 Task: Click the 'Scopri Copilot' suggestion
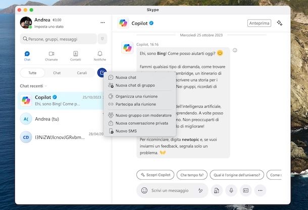155,175
